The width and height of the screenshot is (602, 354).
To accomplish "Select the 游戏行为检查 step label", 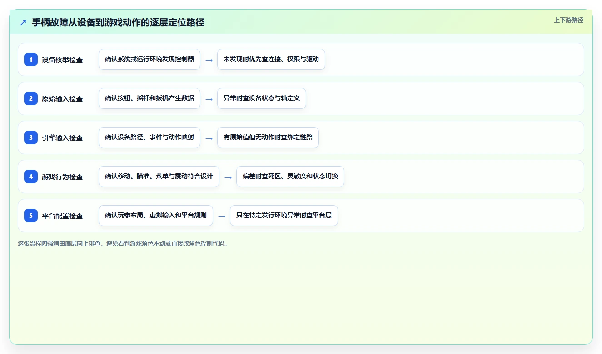I will (x=62, y=177).
